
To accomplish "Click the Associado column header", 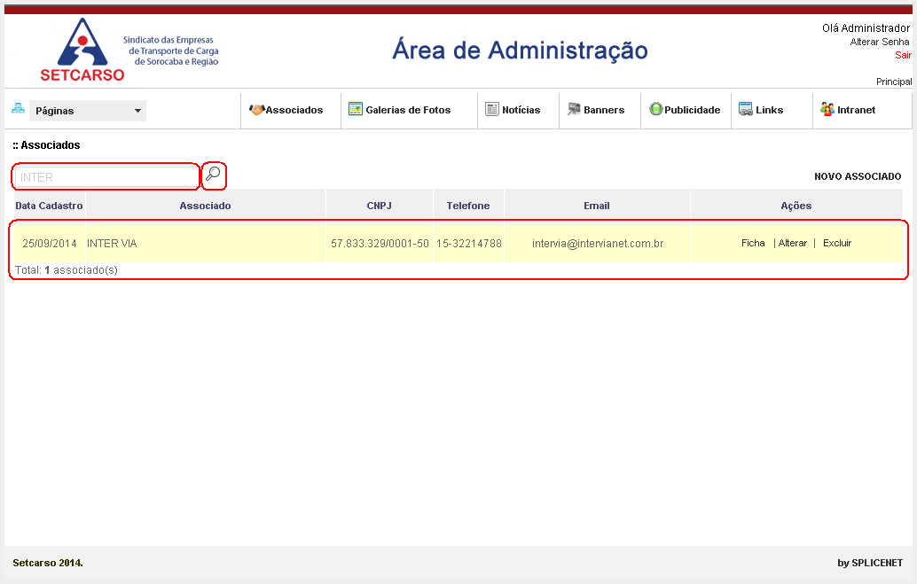I will tap(205, 206).
